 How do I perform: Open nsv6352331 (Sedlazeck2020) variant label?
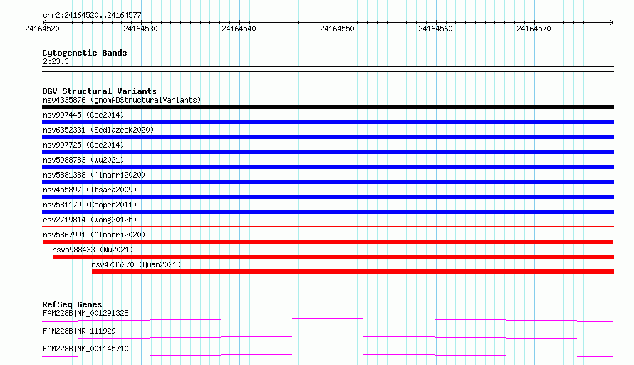[x=98, y=130]
